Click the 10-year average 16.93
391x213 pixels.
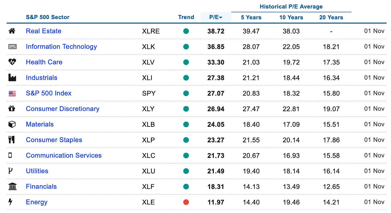tap(291, 156)
